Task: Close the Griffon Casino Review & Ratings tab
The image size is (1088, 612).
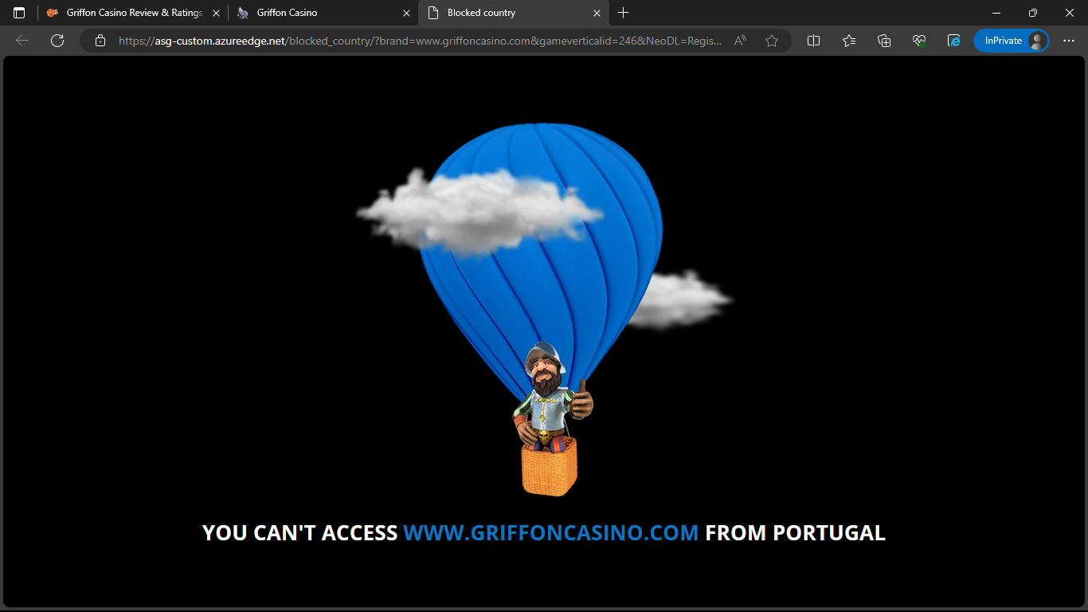Action: click(x=216, y=13)
